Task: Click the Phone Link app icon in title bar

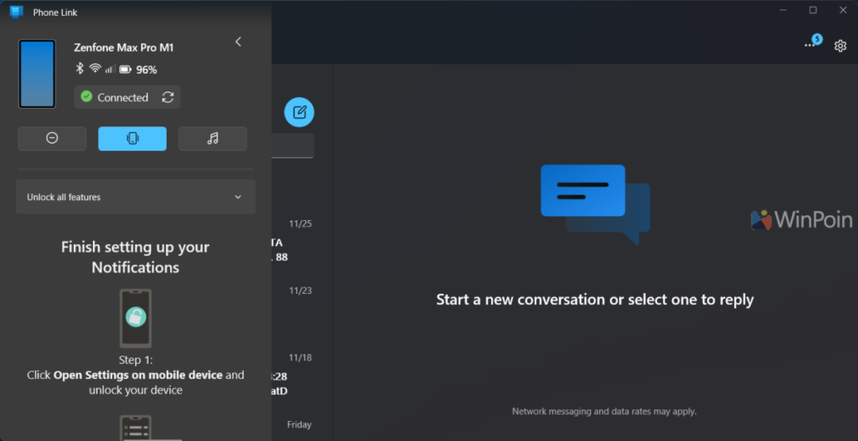Action: click(16, 12)
